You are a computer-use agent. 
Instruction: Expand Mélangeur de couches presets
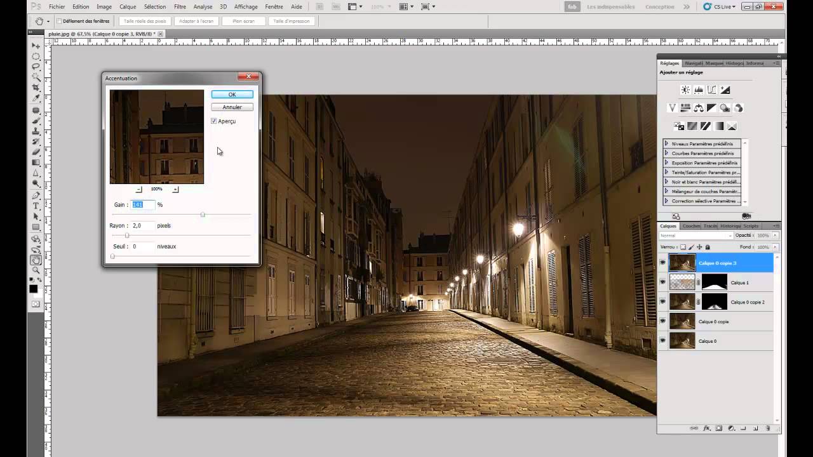(666, 191)
